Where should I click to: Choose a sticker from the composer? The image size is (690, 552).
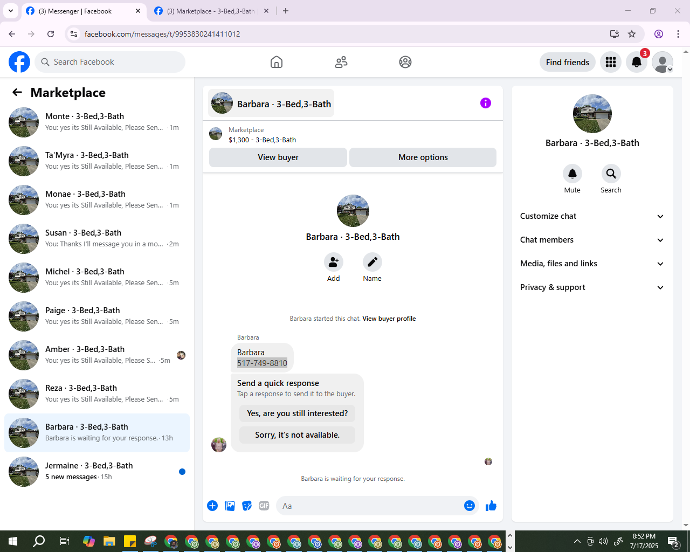(x=247, y=506)
